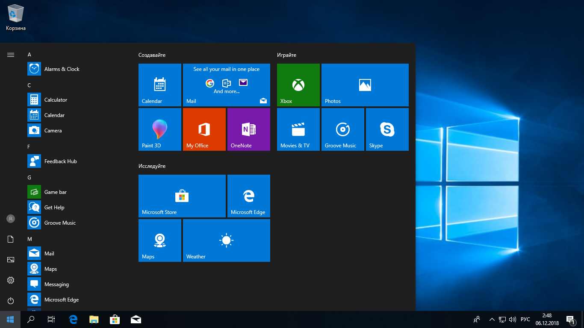Show hidden system tray icons
This screenshot has height=328, width=584.
(492, 319)
